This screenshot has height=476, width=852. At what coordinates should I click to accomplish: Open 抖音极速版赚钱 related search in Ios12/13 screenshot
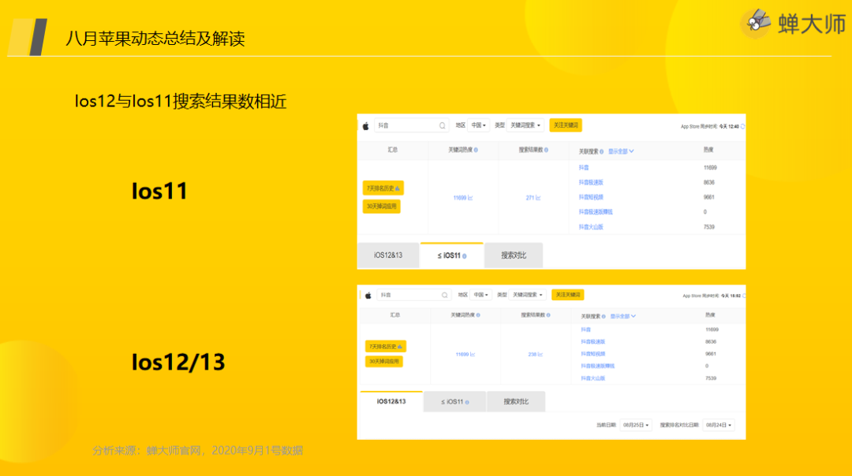click(598, 366)
